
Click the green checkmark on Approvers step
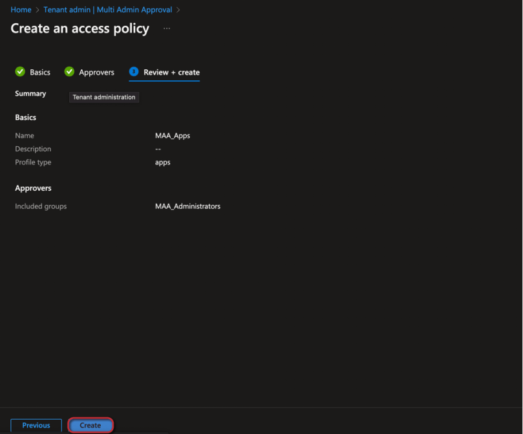[x=69, y=72]
